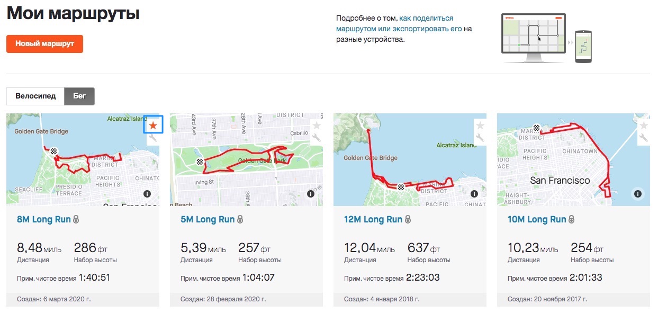Image resolution: width=658 pixels, height=313 pixels.
Task: Open wrench settings on 12M Long Run
Action: (x=480, y=138)
